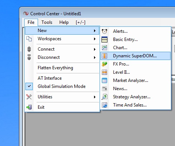Click the Time And Sales icon
The image size is (175, 146).
[104, 105]
